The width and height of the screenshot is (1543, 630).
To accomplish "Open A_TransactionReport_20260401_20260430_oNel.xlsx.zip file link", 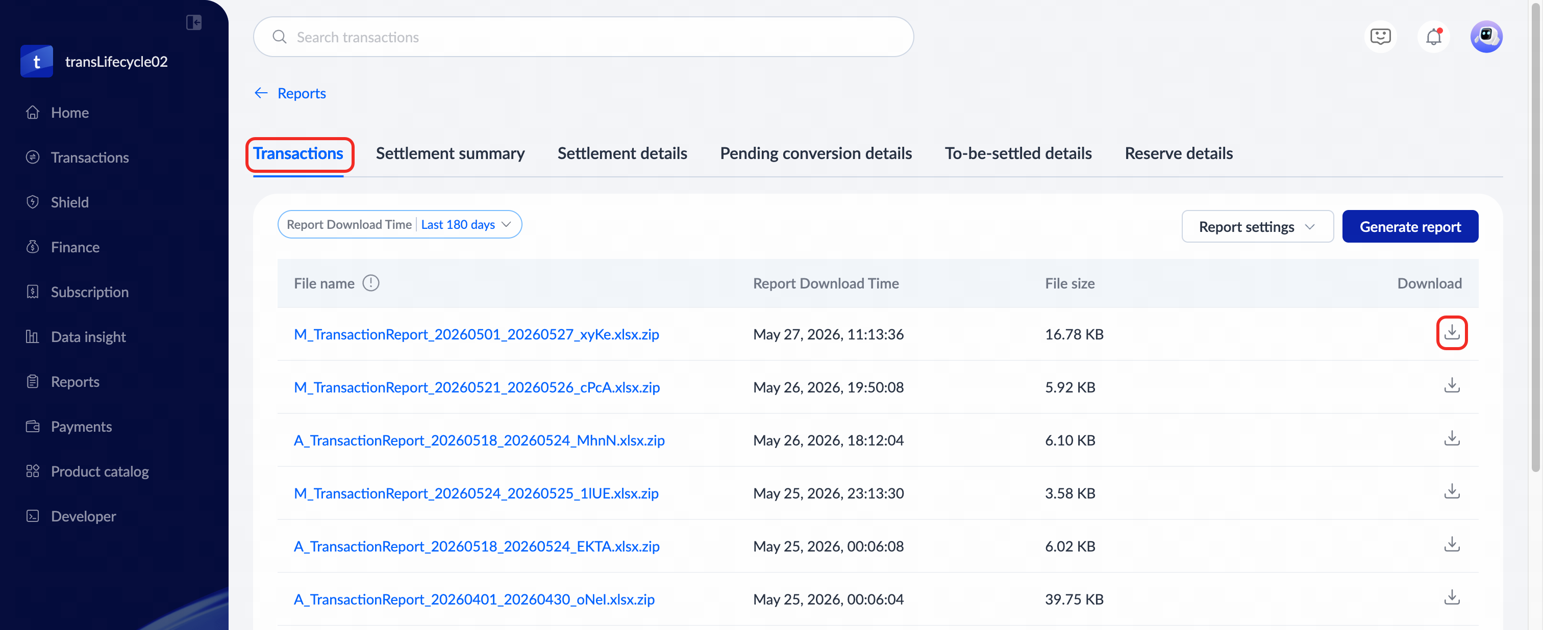I will click(x=475, y=600).
